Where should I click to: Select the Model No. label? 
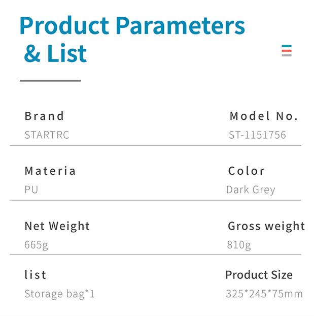pyautogui.click(x=263, y=116)
